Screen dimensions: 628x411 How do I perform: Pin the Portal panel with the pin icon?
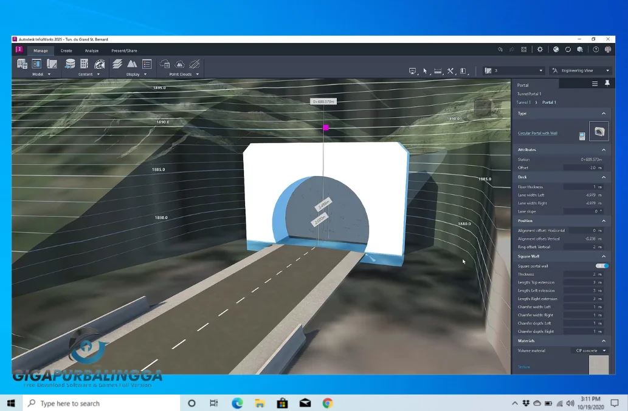click(607, 84)
